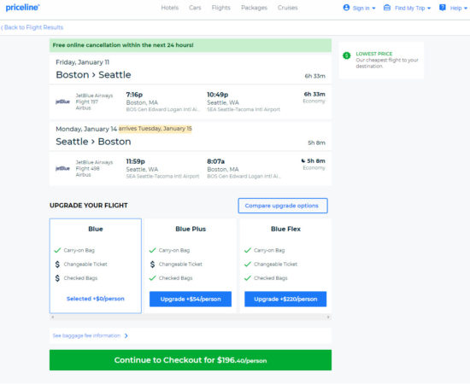Select the Blue fare option card
The image size is (470, 384).
[x=96, y=265]
